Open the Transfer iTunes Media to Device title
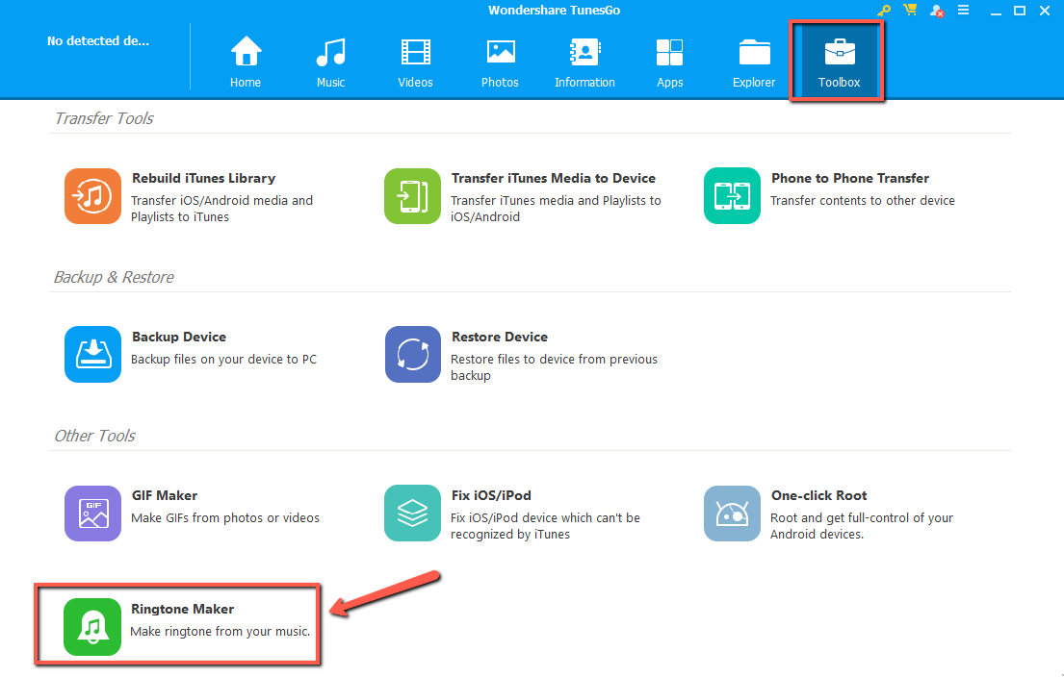This screenshot has height=677, width=1064. coord(554,178)
